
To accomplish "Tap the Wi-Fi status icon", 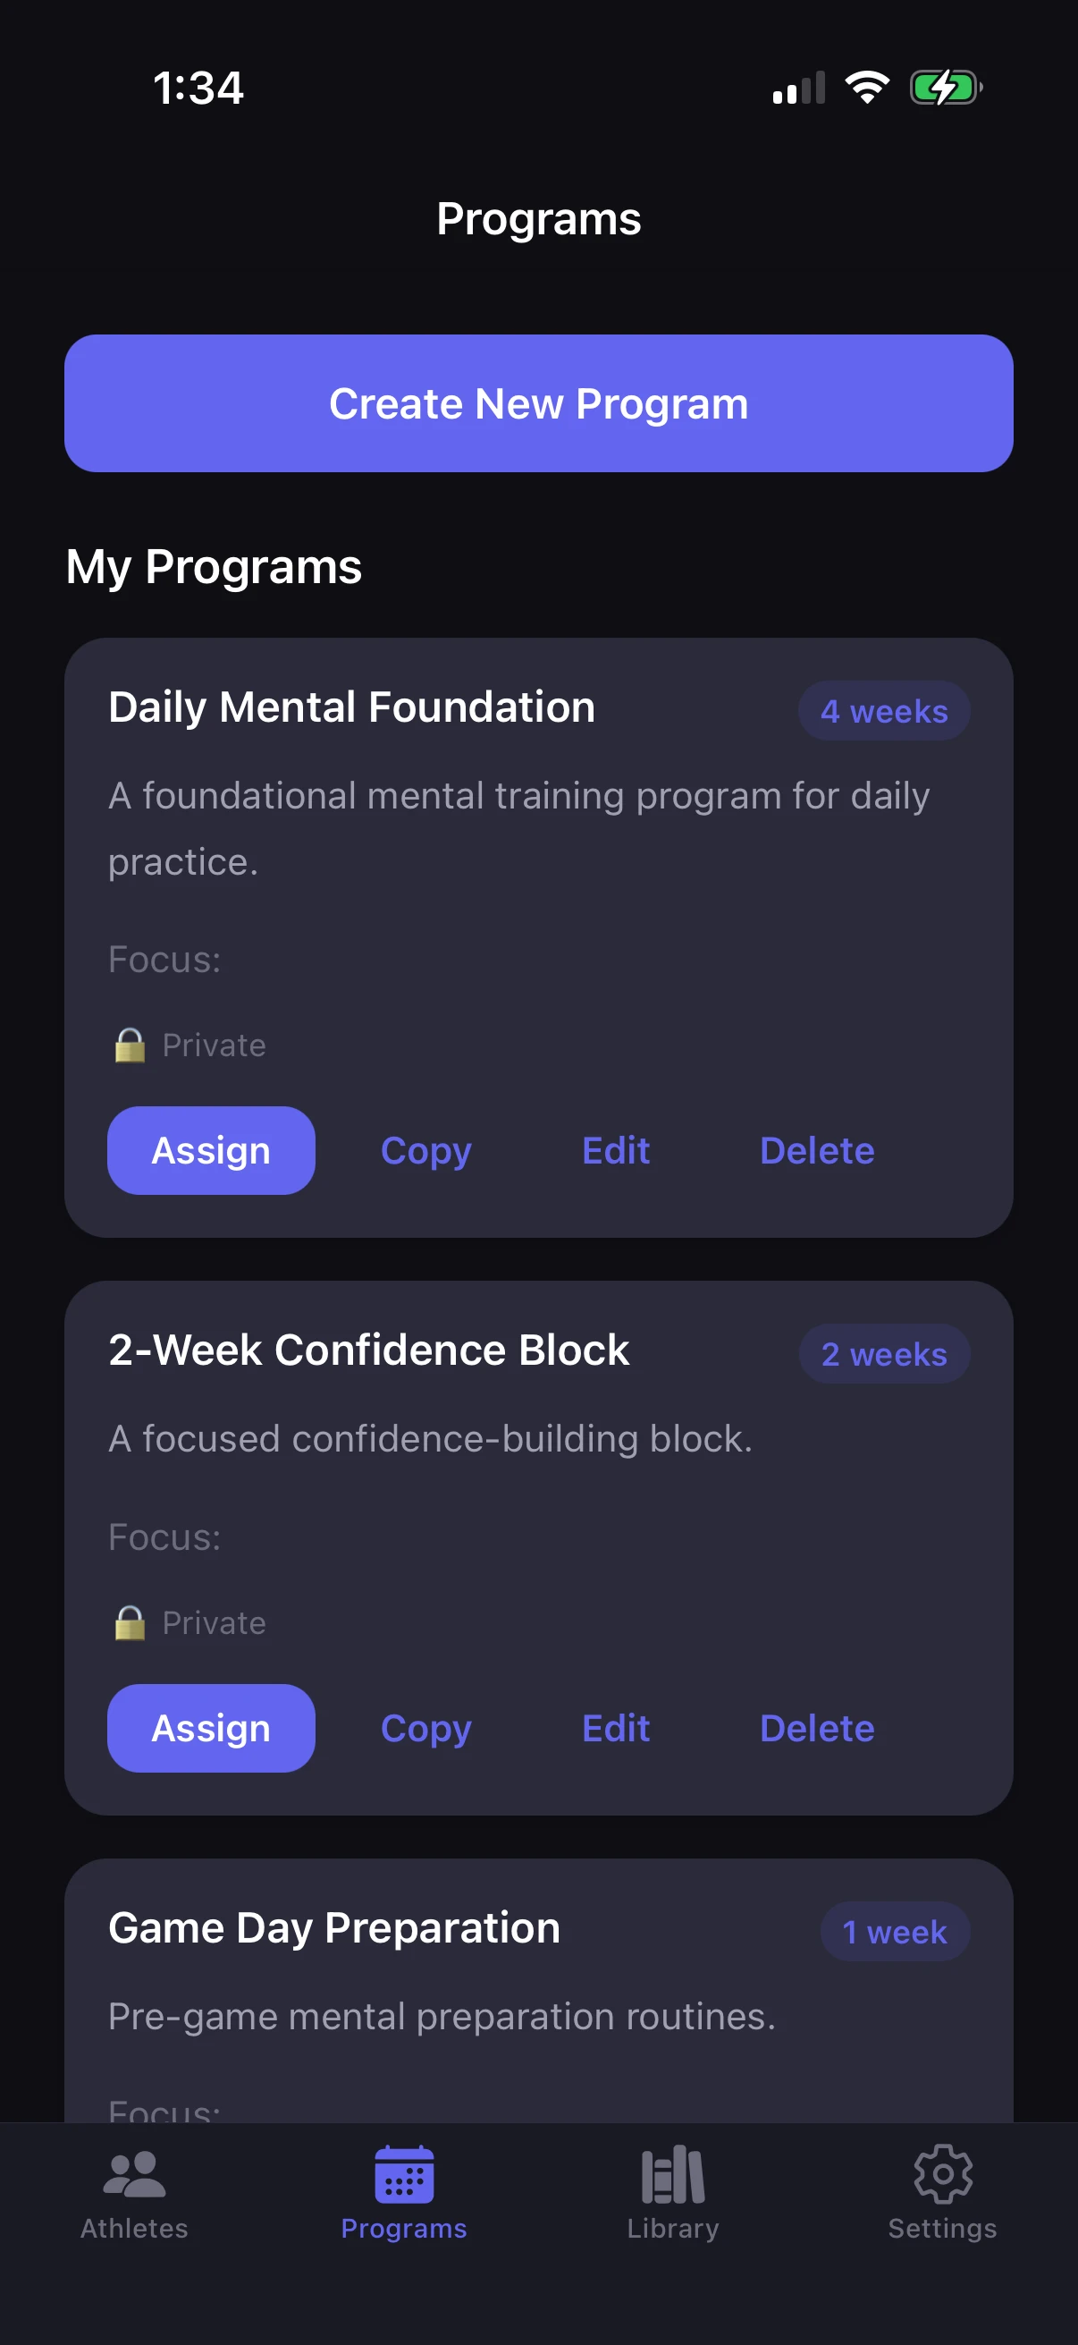I will point(867,88).
